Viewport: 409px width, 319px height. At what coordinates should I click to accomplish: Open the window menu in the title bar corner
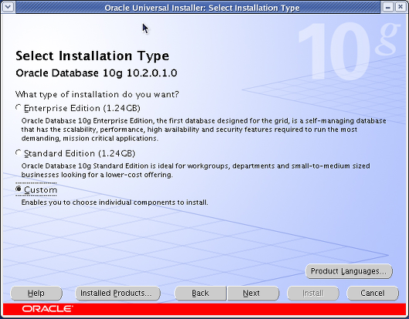[x=8, y=7]
